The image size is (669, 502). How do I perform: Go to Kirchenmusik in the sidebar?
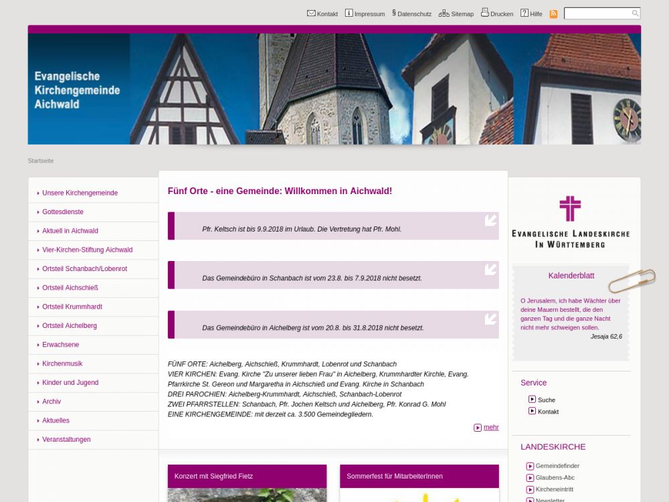(x=62, y=363)
